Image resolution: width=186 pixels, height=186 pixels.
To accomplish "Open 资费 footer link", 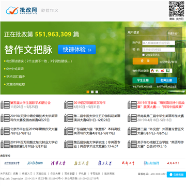I will 16,174.
